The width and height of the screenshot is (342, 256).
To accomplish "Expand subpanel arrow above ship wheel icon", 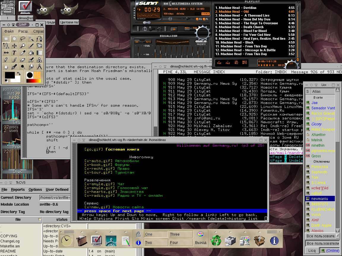I will coord(110,232).
